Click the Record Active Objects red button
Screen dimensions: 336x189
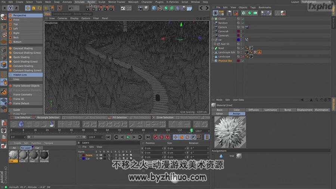156,137
